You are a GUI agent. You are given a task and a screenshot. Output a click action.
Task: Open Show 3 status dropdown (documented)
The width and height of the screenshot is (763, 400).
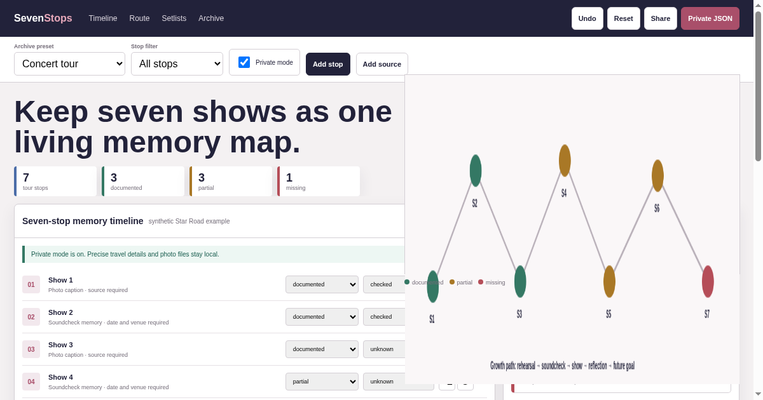click(322, 349)
